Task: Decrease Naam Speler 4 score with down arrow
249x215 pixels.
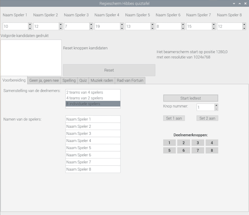Action: (x=122, y=28)
